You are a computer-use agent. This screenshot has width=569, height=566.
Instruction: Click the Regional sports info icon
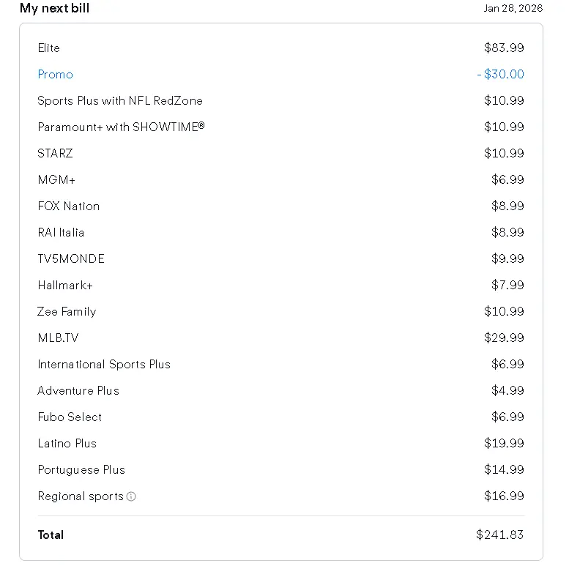(x=131, y=496)
